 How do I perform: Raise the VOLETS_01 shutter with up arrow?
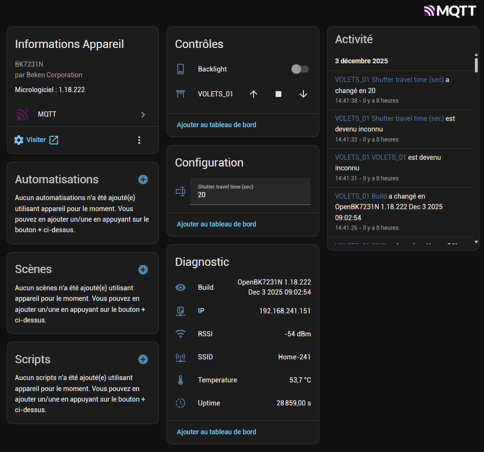pos(254,94)
